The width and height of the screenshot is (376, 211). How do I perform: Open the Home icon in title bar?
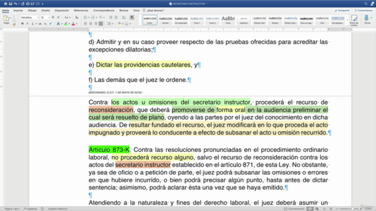tap(5, 4)
